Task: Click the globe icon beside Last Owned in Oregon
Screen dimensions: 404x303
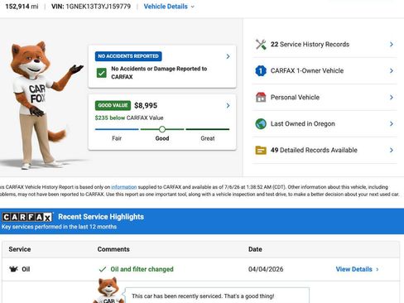Action: 261,123
